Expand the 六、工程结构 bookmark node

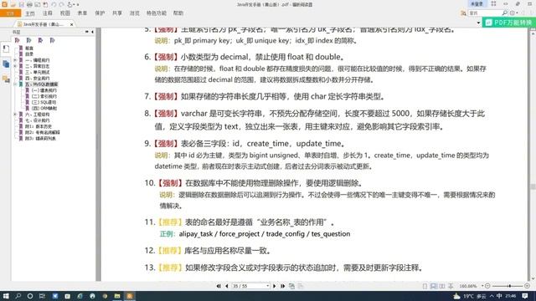click(15, 115)
